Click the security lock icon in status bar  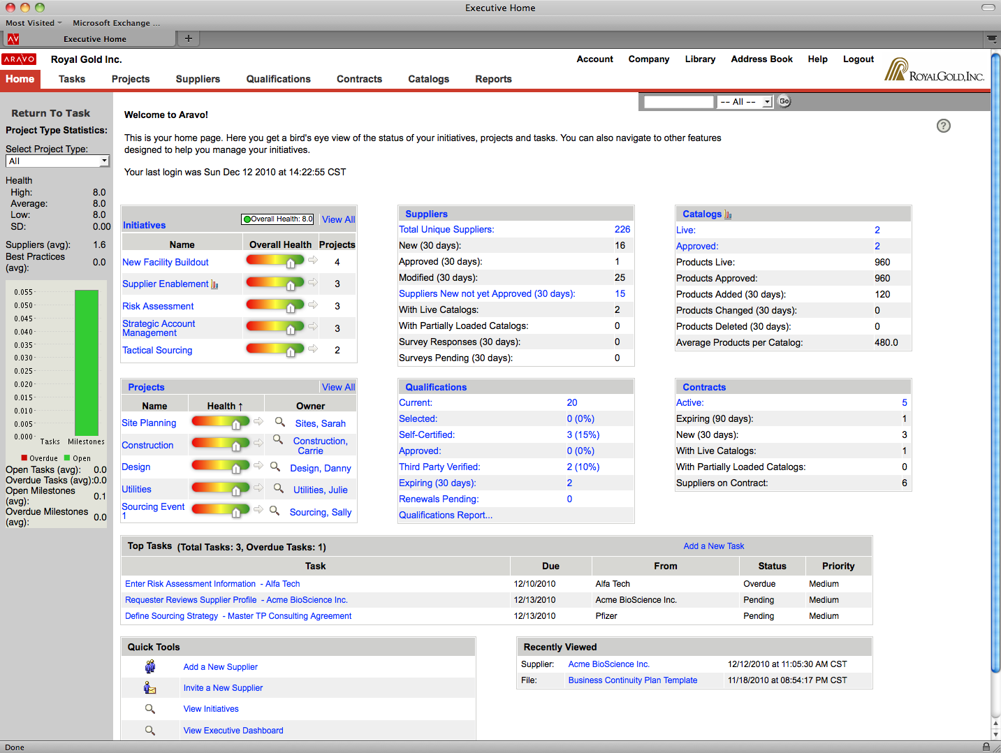coord(986,747)
